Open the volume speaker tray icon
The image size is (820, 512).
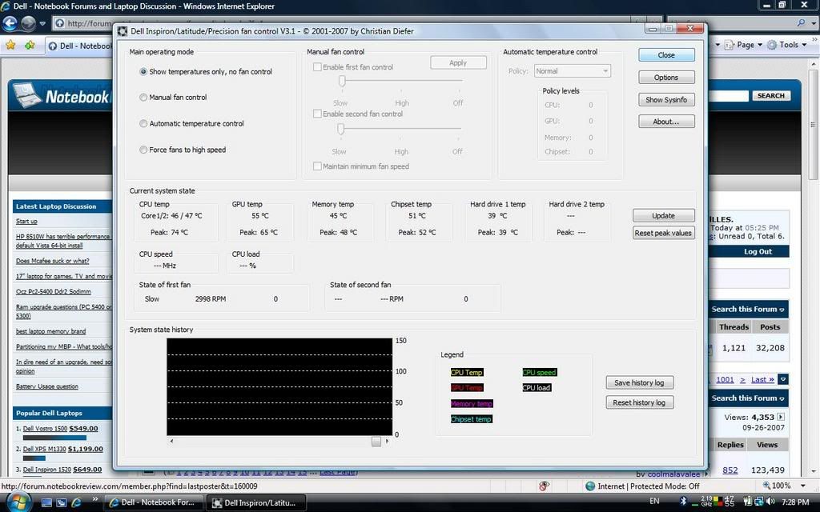pyautogui.click(x=771, y=502)
